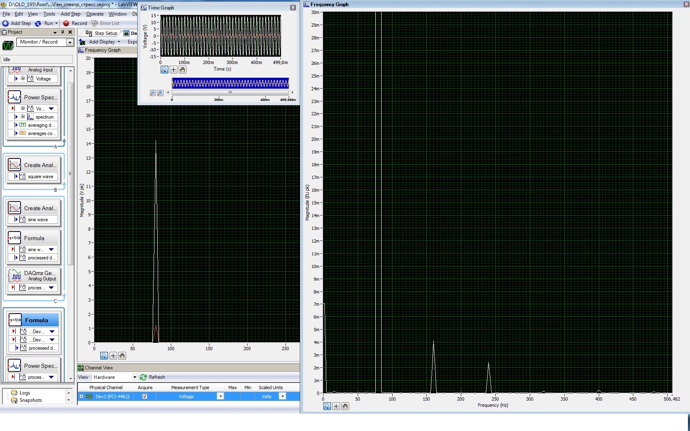Open the Voltage measurement type dropdown
Image resolution: width=690 pixels, height=431 pixels.
click(x=220, y=397)
